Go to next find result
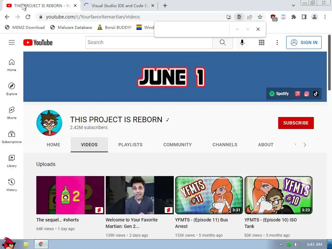Viewport: 332px width, 249px height. coord(247,29)
